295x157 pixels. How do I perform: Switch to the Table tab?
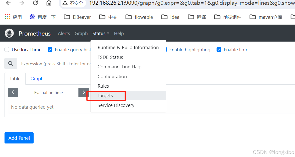(15, 79)
